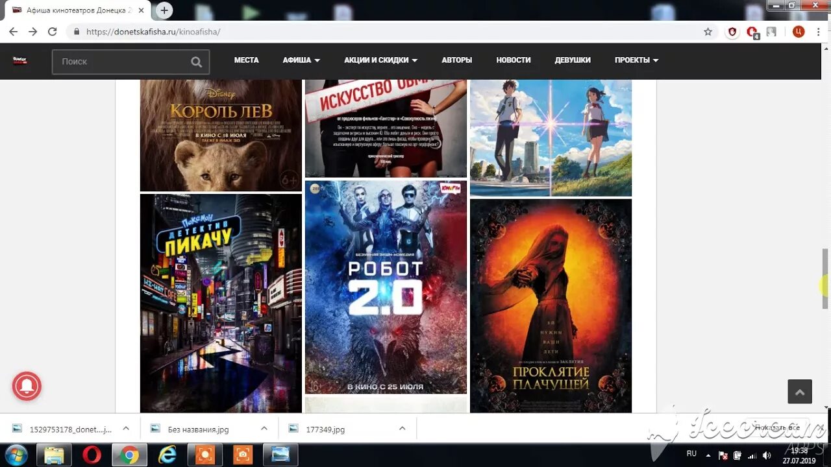This screenshot has height=467, width=831.
Task: Click the volume icon in system tray
Action: click(767, 455)
